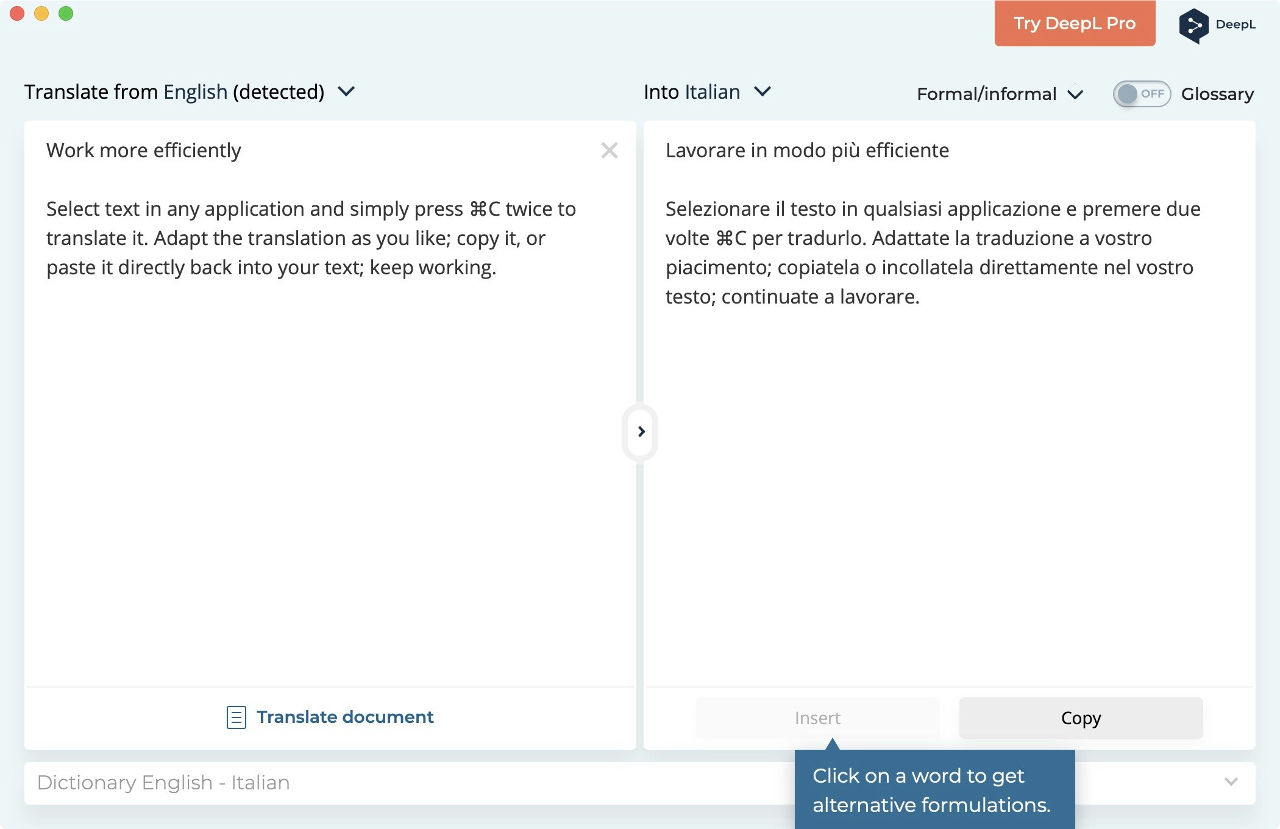The image size is (1280, 829).
Task: Click the disabled Insert button
Action: (817, 717)
